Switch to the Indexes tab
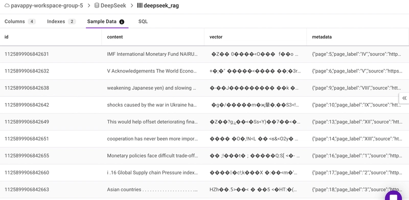Image resolution: width=409 pixels, height=200 pixels. point(61,21)
